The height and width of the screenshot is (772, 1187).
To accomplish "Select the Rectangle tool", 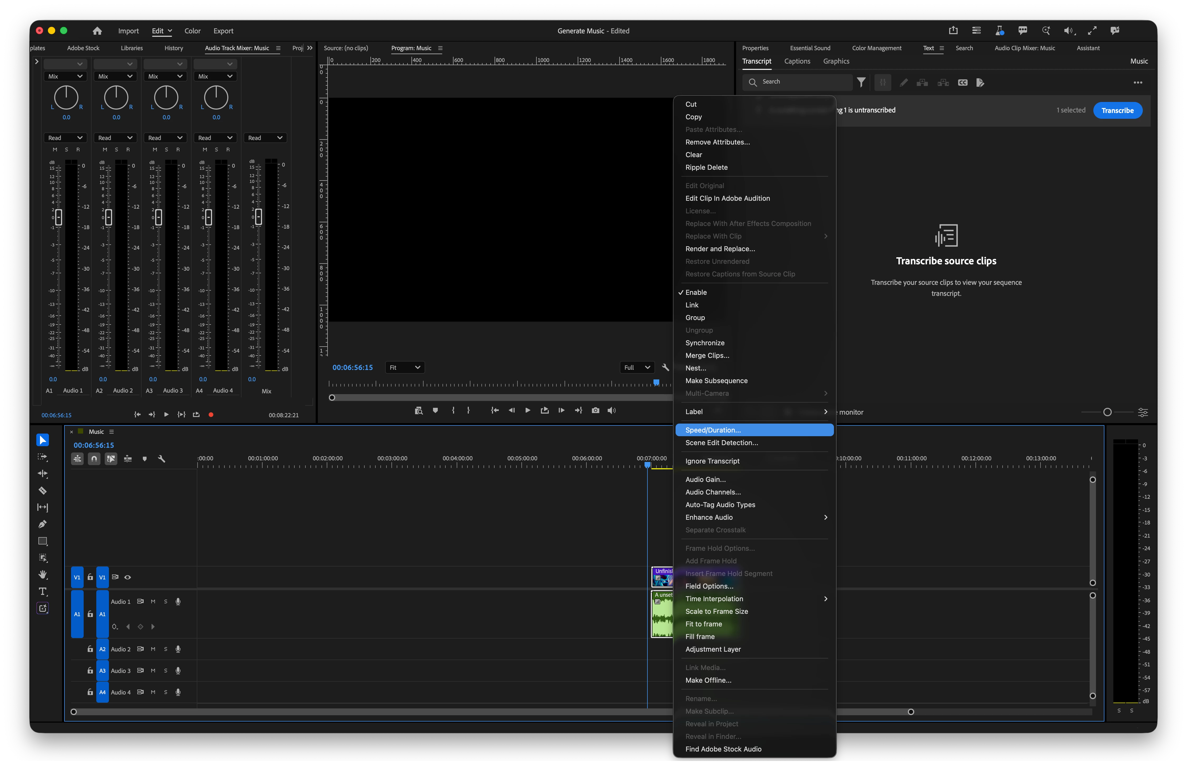I will point(43,541).
